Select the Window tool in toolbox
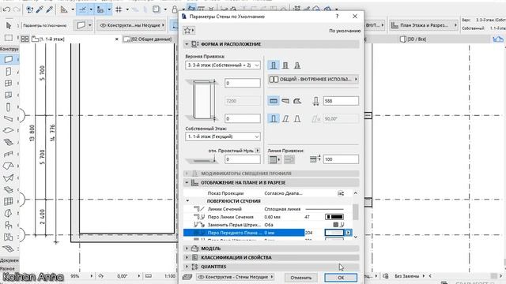 point(9,83)
